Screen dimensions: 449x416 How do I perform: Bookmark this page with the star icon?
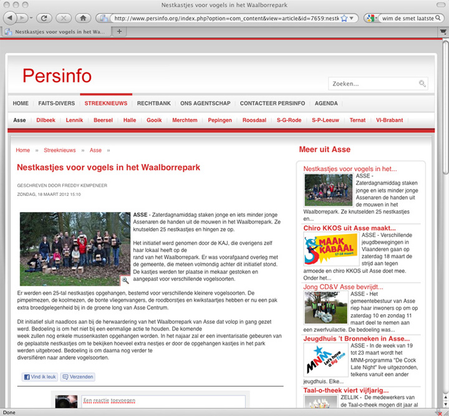click(x=344, y=18)
